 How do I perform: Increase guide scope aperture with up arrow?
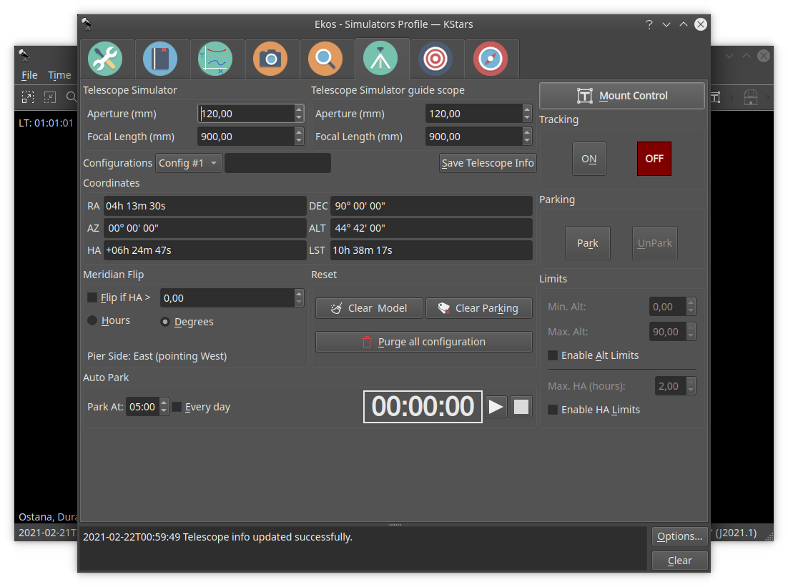pos(527,109)
